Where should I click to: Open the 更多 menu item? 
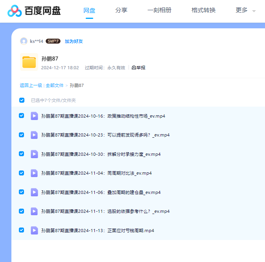tap(241, 10)
